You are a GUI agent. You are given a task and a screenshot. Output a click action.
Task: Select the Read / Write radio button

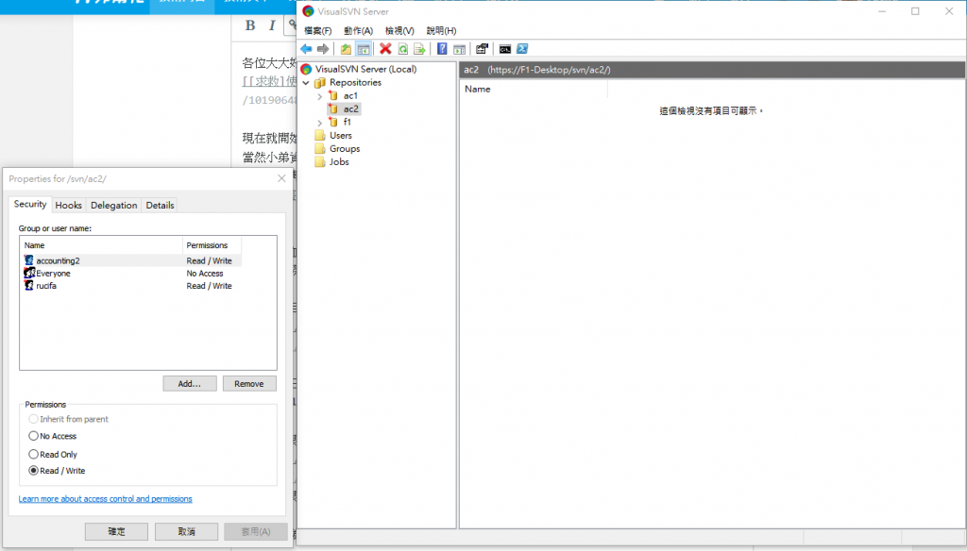click(33, 470)
